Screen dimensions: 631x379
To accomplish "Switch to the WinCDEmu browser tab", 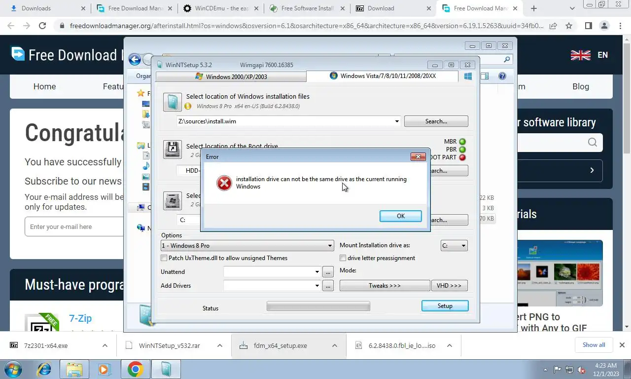I will (221, 8).
